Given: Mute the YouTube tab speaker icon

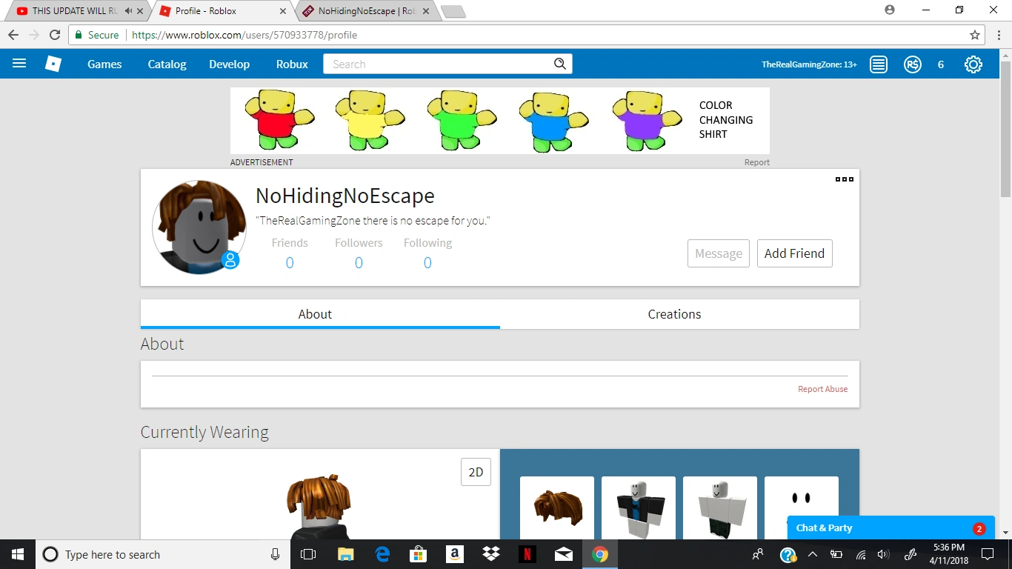Looking at the screenshot, I should [x=129, y=11].
